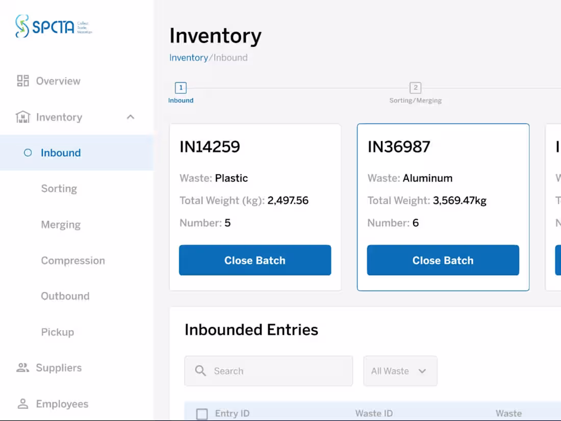This screenshot has width=561, height=421.
Task: Open the Pickup sidebar item
Action: tap(58, 332)
